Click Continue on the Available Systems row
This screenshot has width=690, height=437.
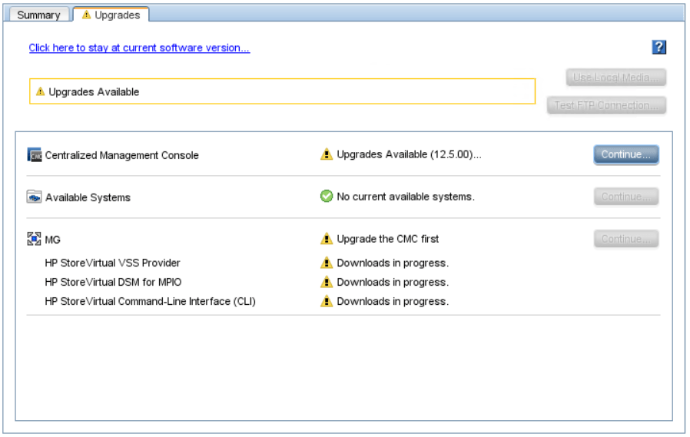point(625,197)
